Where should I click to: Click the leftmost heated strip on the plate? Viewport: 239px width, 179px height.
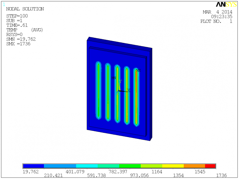pos(99,90)
